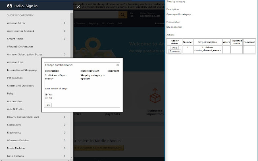Screen dimensions: 258x161
Task: Click the '1. click on <Open menu>' description
Action: click(56, 77)
